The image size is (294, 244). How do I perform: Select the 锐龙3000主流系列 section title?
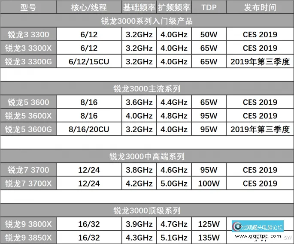click(x=147, y=89)
